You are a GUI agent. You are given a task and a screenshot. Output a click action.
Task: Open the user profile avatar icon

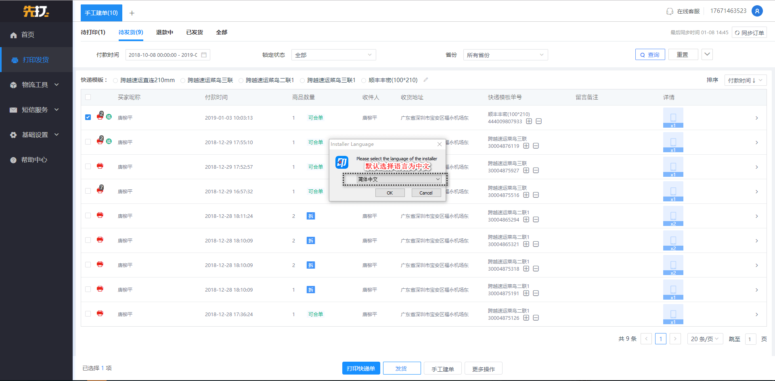757,11
